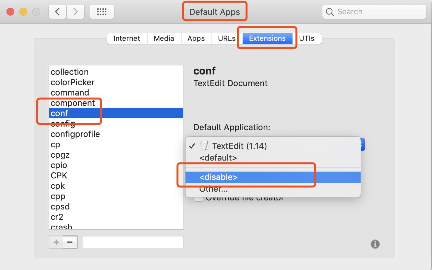Select collection in extension list

pos(116,72)
